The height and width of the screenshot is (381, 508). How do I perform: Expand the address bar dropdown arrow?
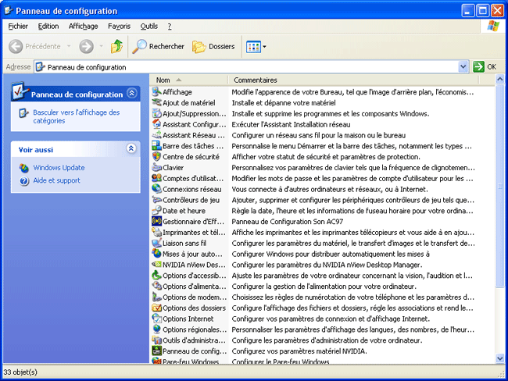[x=463, y=67]
